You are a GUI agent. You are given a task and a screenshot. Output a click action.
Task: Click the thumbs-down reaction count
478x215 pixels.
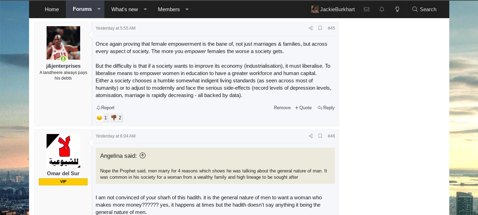(x=116, y=118)
